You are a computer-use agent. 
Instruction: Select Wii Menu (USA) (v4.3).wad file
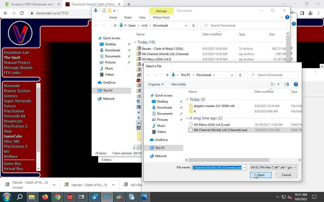tap(212, 124)
